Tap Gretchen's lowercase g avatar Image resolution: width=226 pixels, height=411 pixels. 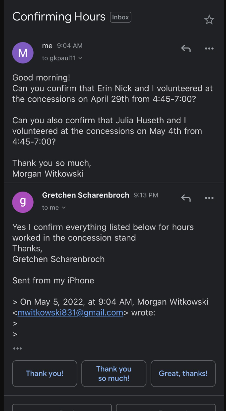23,202
